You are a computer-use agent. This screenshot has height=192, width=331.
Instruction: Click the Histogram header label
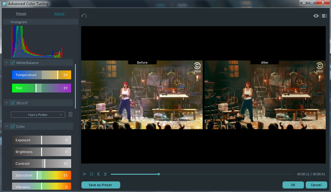click(19, 22)
